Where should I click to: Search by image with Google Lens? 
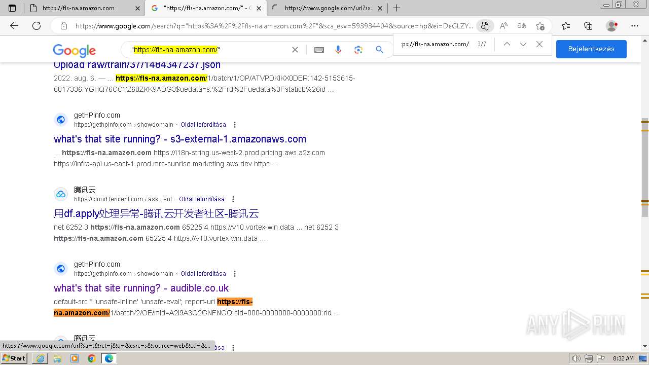click(358, 50)
